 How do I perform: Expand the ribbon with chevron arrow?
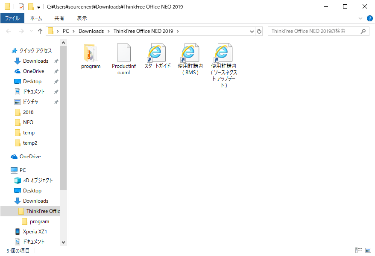pyautogui.click(x=360, y=18)
